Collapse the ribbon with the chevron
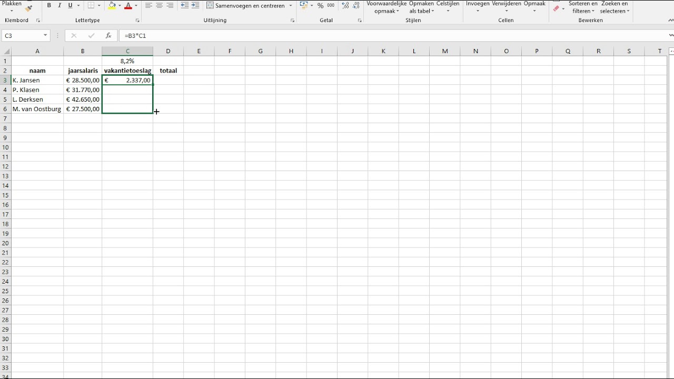Image resolution: width=674 pixels, height=379 pixels. (671, 21)
